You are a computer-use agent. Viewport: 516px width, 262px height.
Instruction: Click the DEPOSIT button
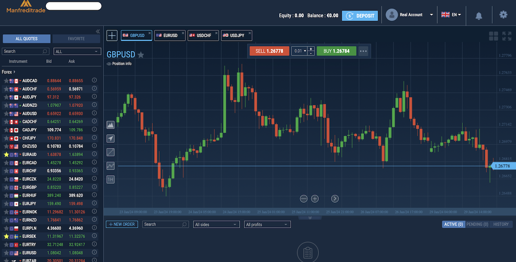pos(360,16)
